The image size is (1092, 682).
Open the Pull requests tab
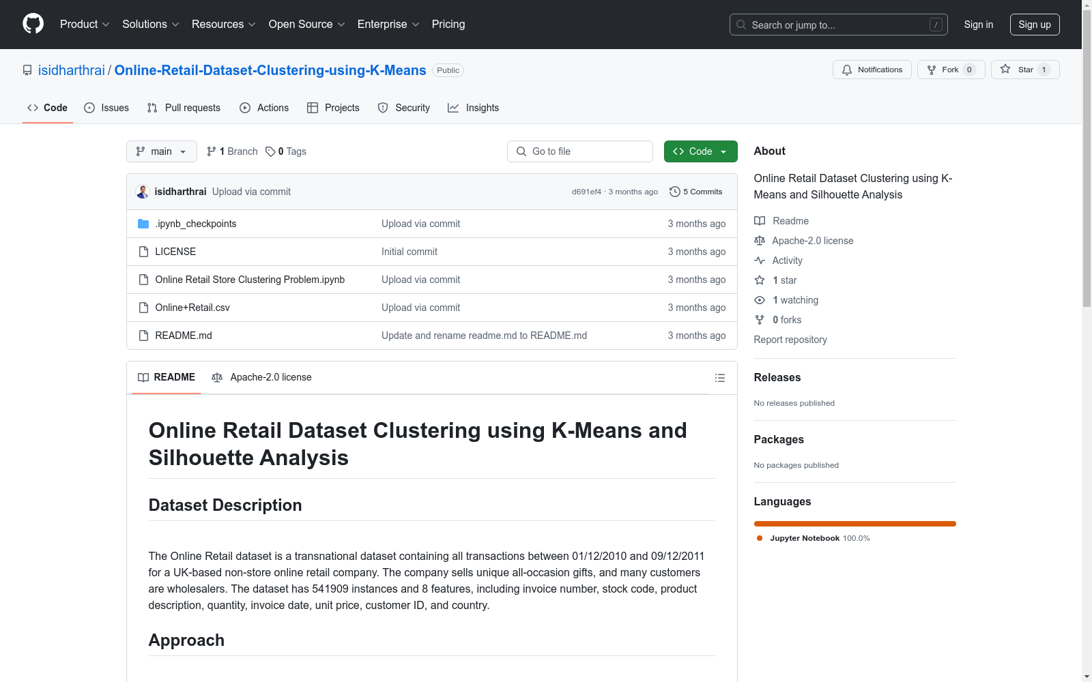184,108
